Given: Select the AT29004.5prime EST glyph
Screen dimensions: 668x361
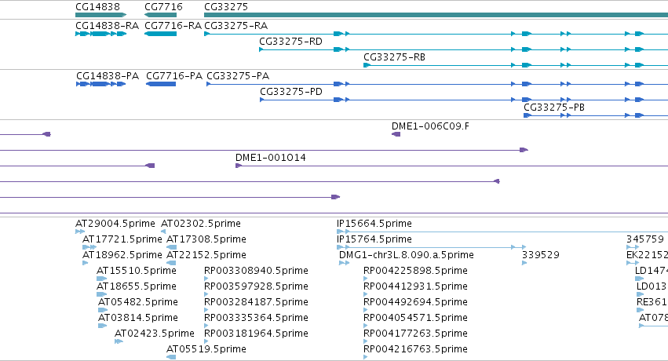Looking at the screenshot, I should pos(80,232).
